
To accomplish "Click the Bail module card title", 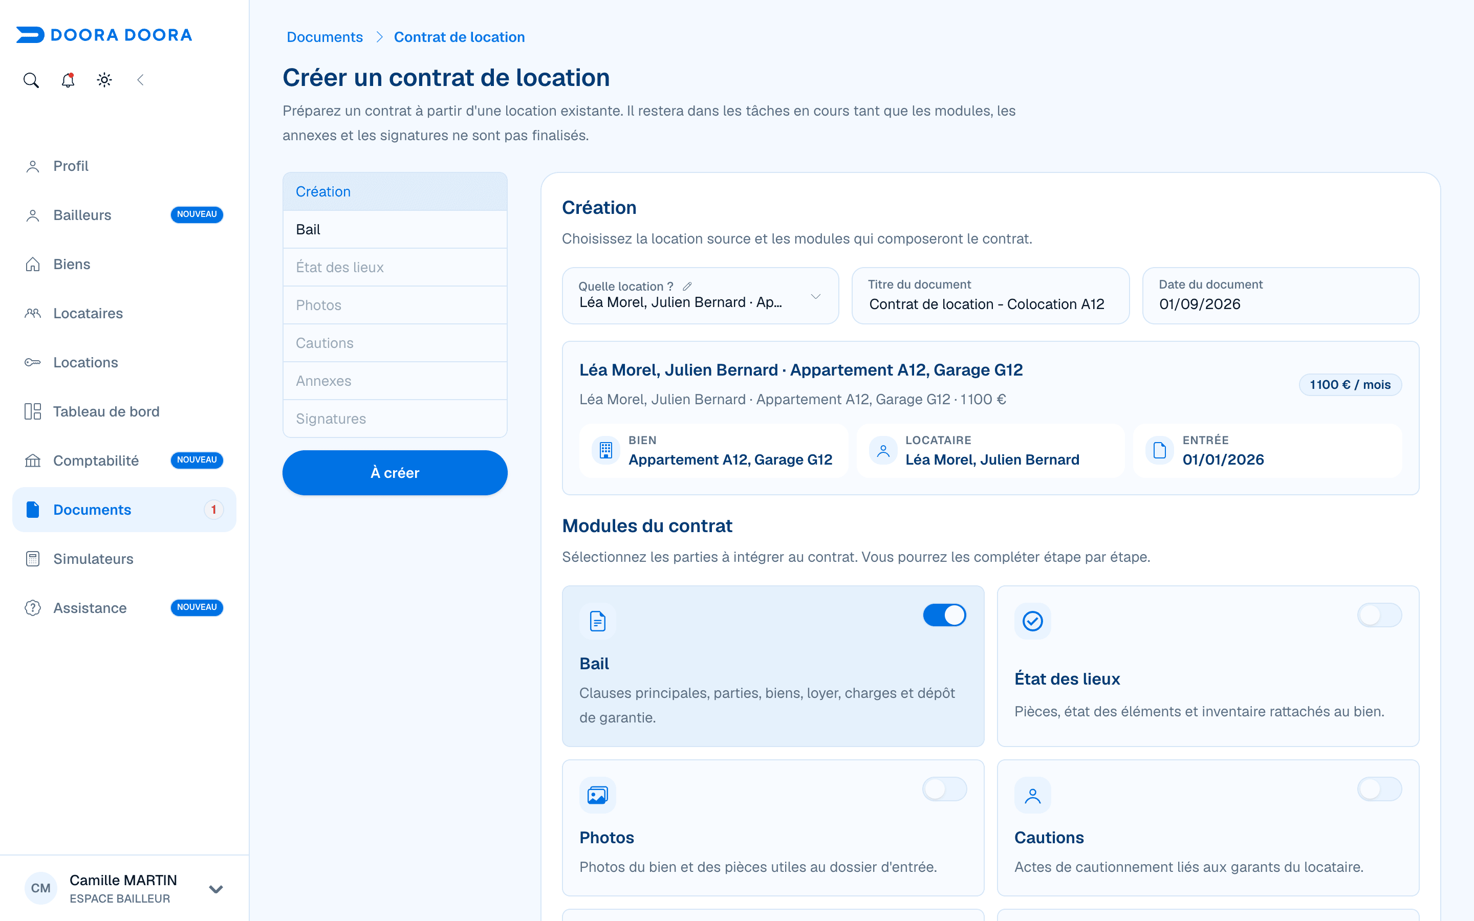I will (594, 664).
